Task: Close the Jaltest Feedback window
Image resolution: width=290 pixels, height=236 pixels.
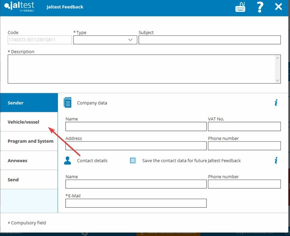Action: coord(278,7)
